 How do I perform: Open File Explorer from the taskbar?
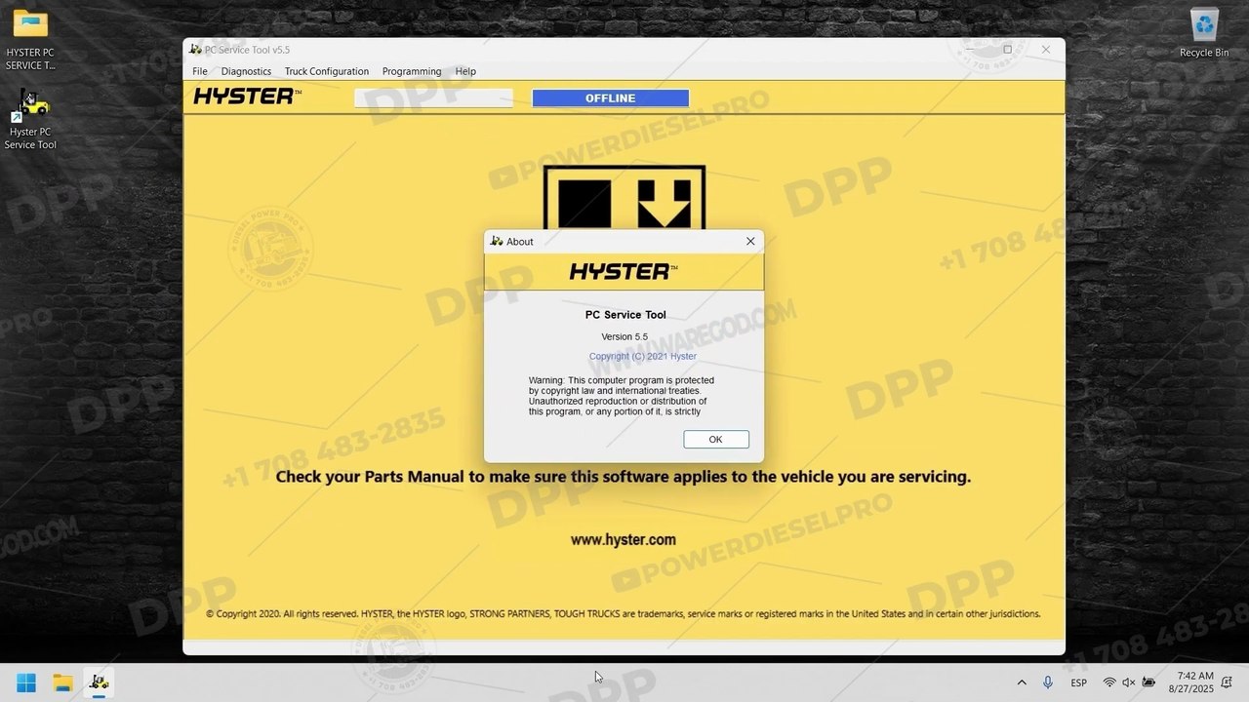[x=62, y=682]
